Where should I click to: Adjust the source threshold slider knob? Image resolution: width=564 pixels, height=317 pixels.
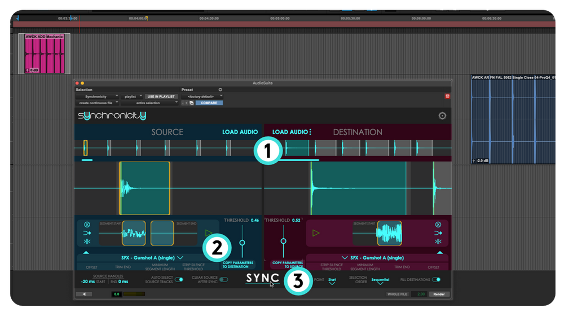click(x=242, y=243)
